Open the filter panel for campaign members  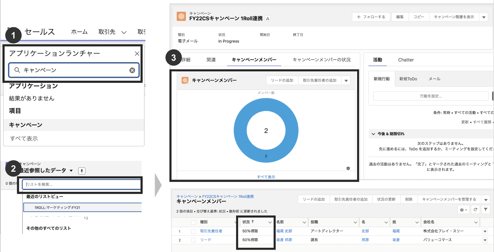(486, 210)
